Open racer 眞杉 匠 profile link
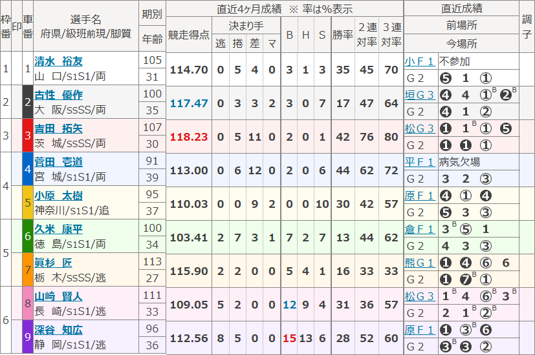The image size is (535, 355). [x=53, y=263]
